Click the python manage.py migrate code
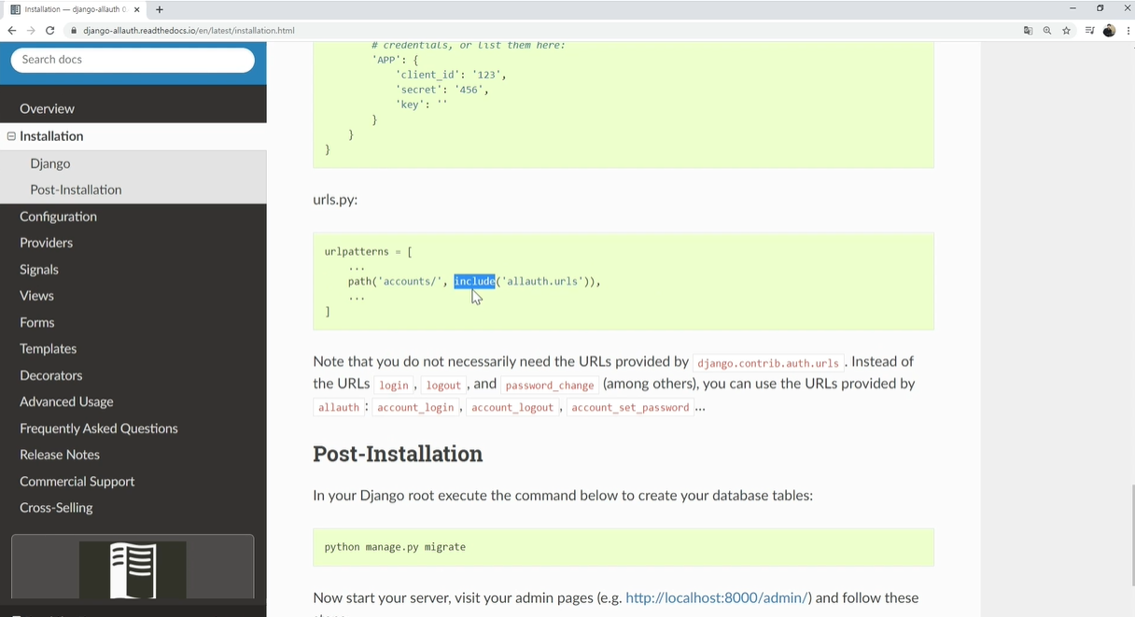 point(395,547)
